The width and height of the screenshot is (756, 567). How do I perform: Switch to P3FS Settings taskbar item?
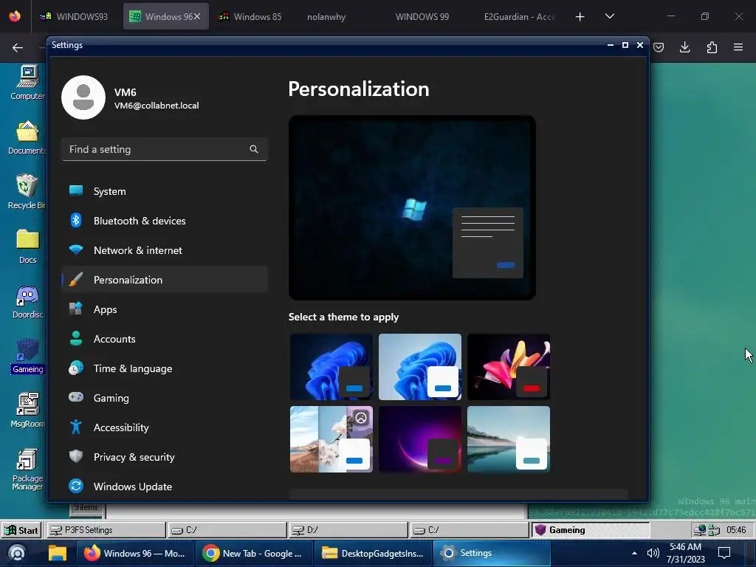point(106,530)
